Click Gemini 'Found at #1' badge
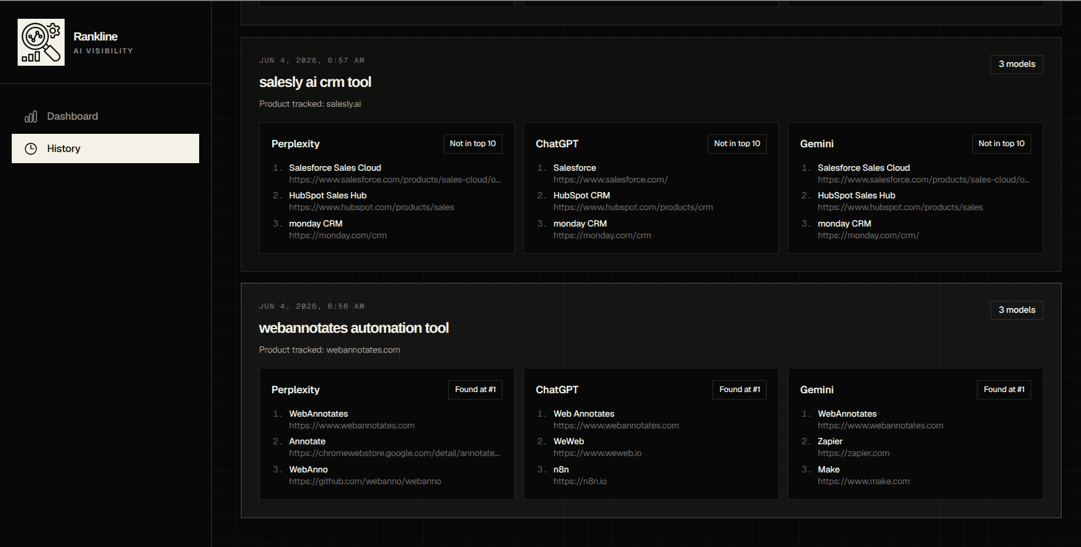This screenshot has width=1081, height=547. 1003,390
